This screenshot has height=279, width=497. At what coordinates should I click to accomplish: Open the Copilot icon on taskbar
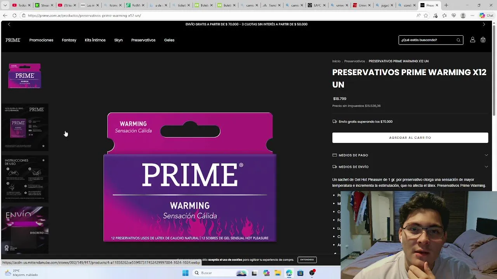(x=266, y=273)
